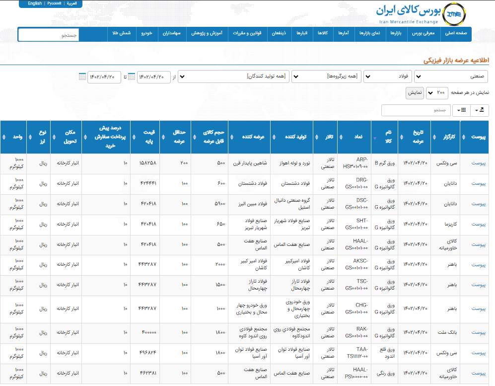This screenshot has height=386, width=495.
Task: Focus the table search field above the grid
Action: point(416,110)
